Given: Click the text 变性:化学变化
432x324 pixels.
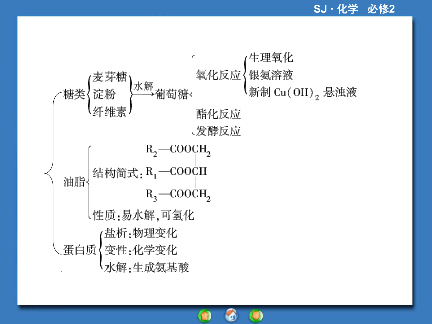Looking at the screenshot, I should coord(141,250).
